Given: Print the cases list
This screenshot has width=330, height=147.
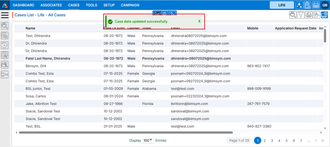Looking at the screenshot, I should (308, 15).
